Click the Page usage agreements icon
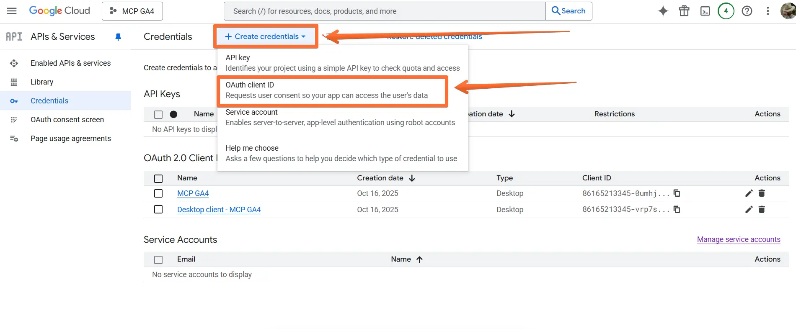 14,139
